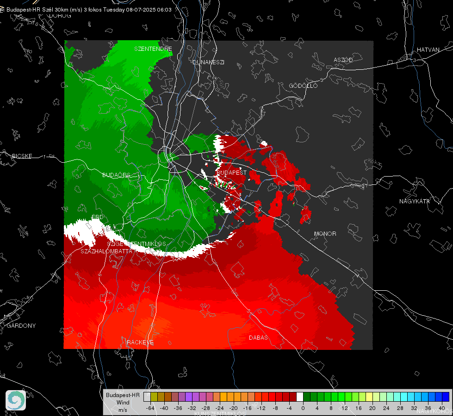453x416 pixels.
Task: Click the pale yellow swatch above 20
Action: [x=369, y=397]
